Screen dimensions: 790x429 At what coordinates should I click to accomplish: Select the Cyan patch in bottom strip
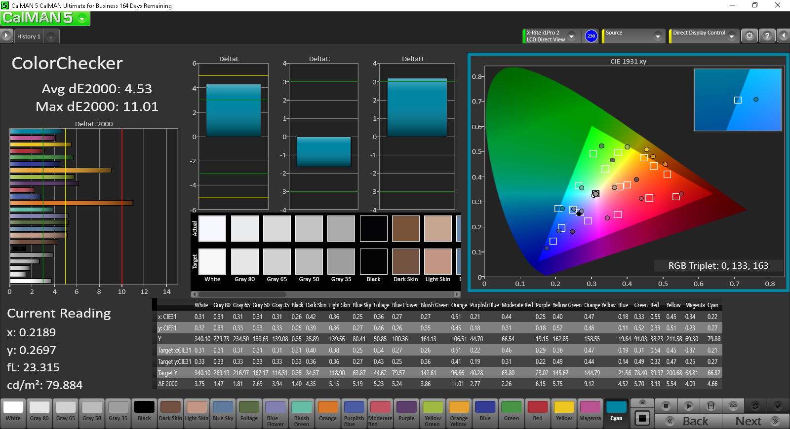tap(616, 413)
